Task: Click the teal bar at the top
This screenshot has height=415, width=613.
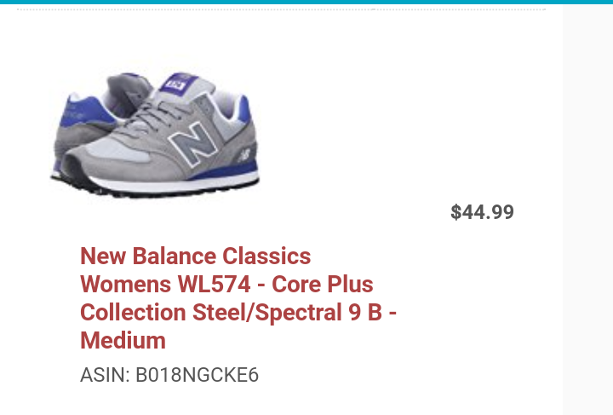Action: click(x=306, y=3)
